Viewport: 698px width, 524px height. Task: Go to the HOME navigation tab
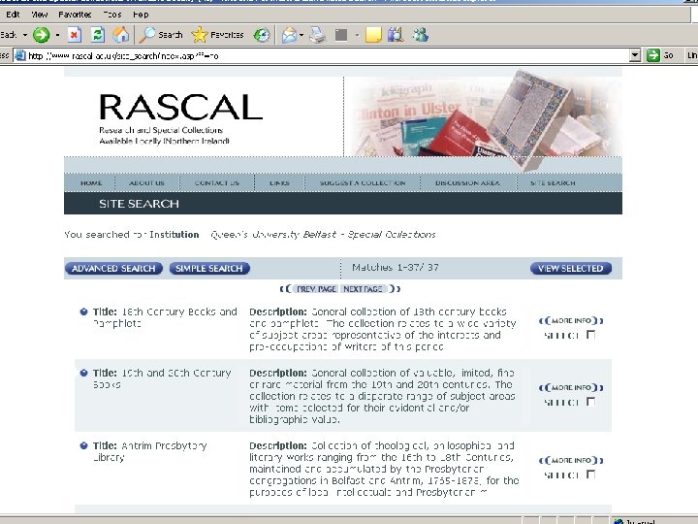coord(91,182)
